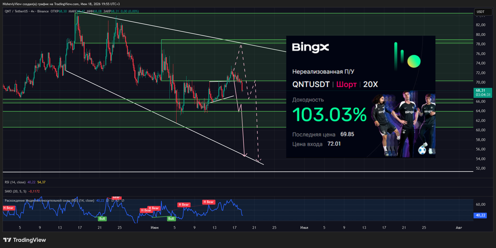Click the 20X leverage text in BingX card
Viewport: 496px width, 248px height.
(370, 84)
